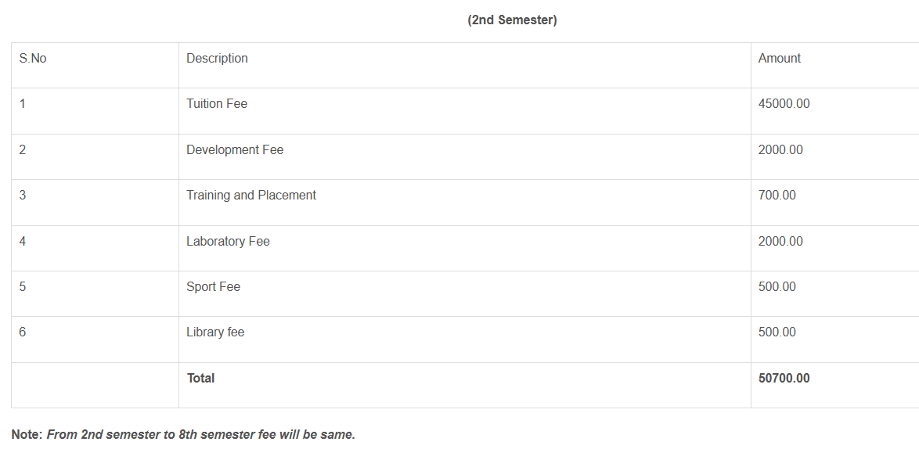Select the "Amount" column header
Screen dimensions: 919x449
click(x=779, y=59)
